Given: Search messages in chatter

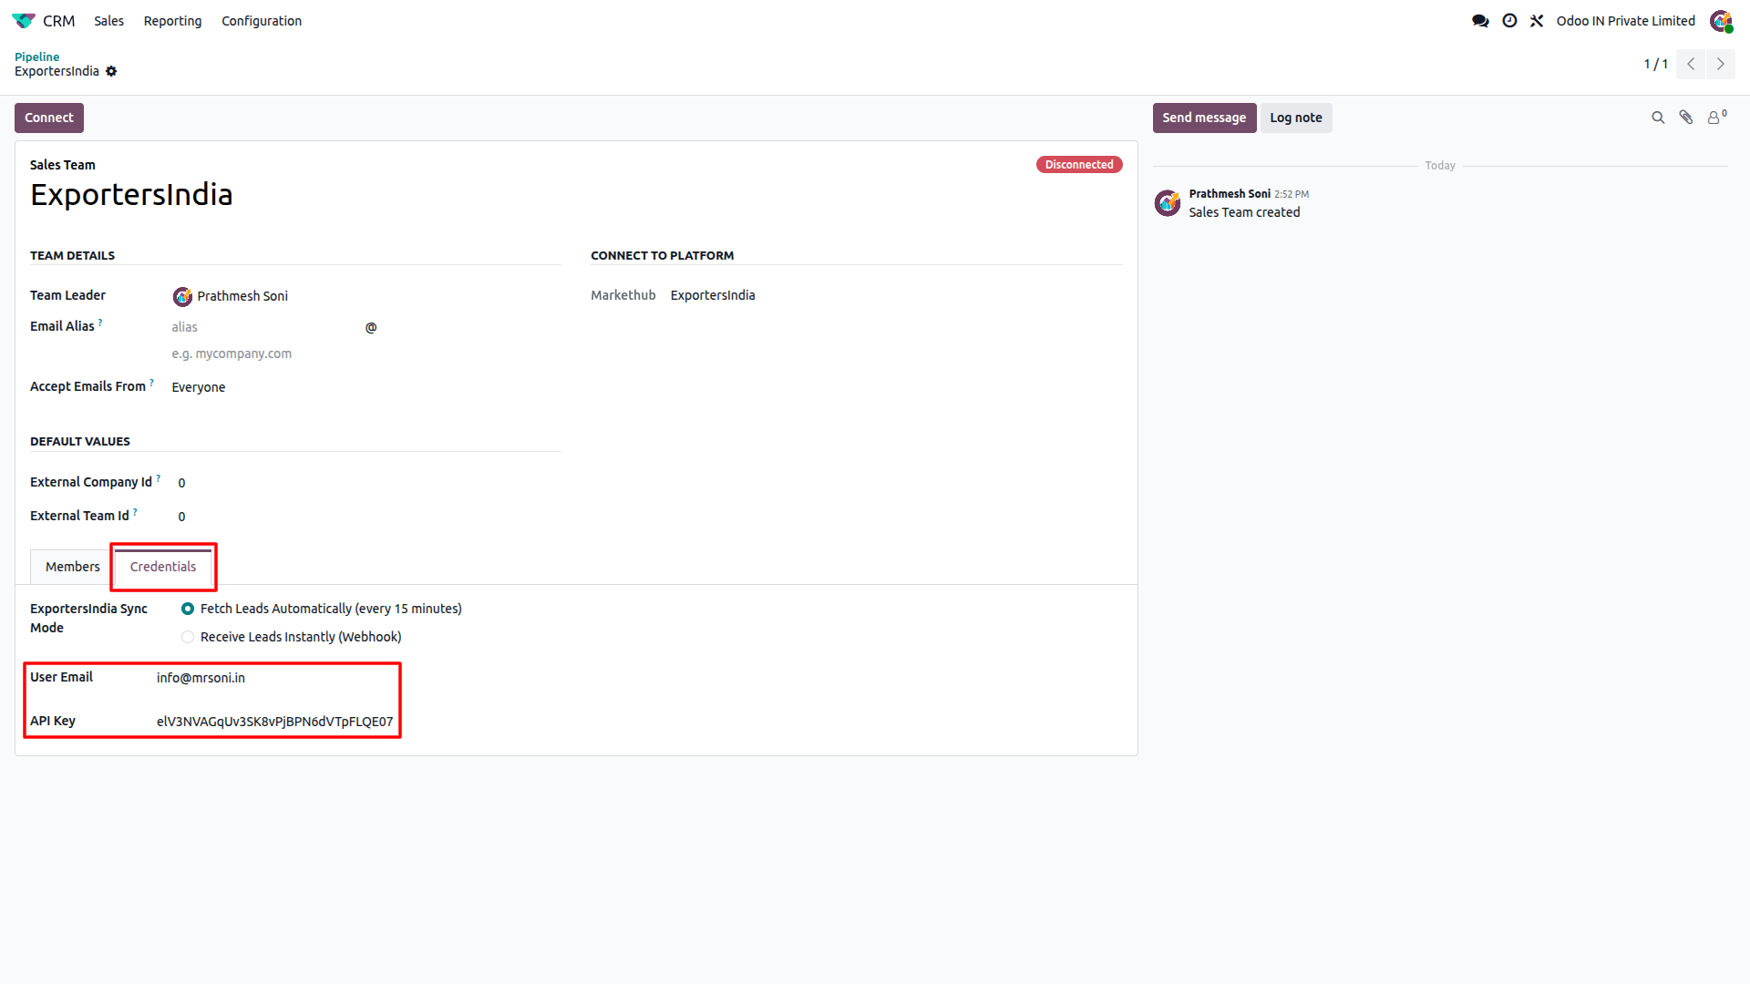Looking at the screenshot, I should point(1658,118).
